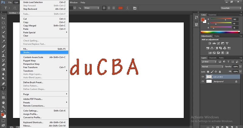Click the Levels adjustment icon
The width and height of the screenshot is (243, 128).
[x=214, y=43]
